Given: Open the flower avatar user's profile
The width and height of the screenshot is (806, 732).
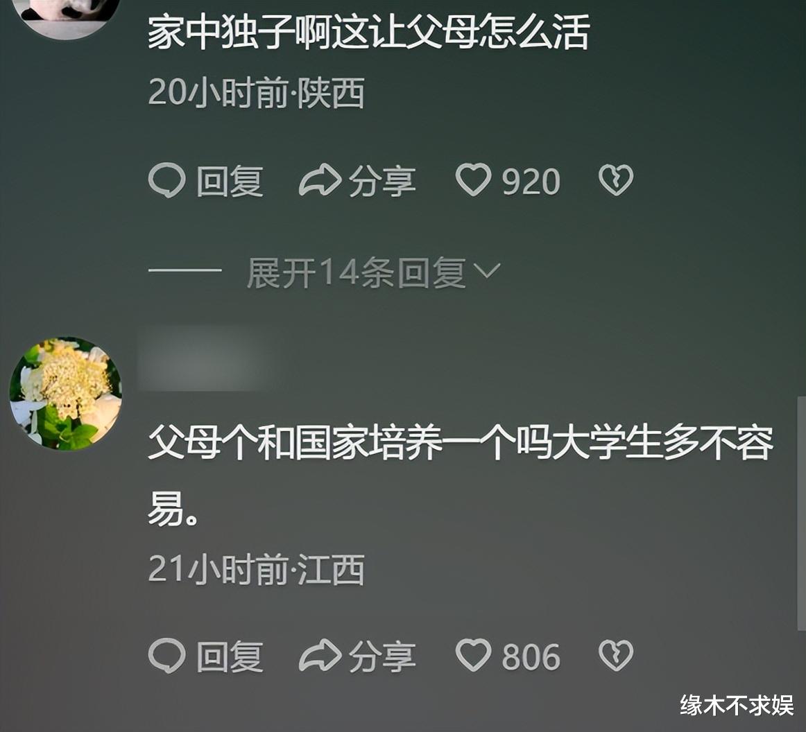Looking at the screenshot, I should [66, 394].
